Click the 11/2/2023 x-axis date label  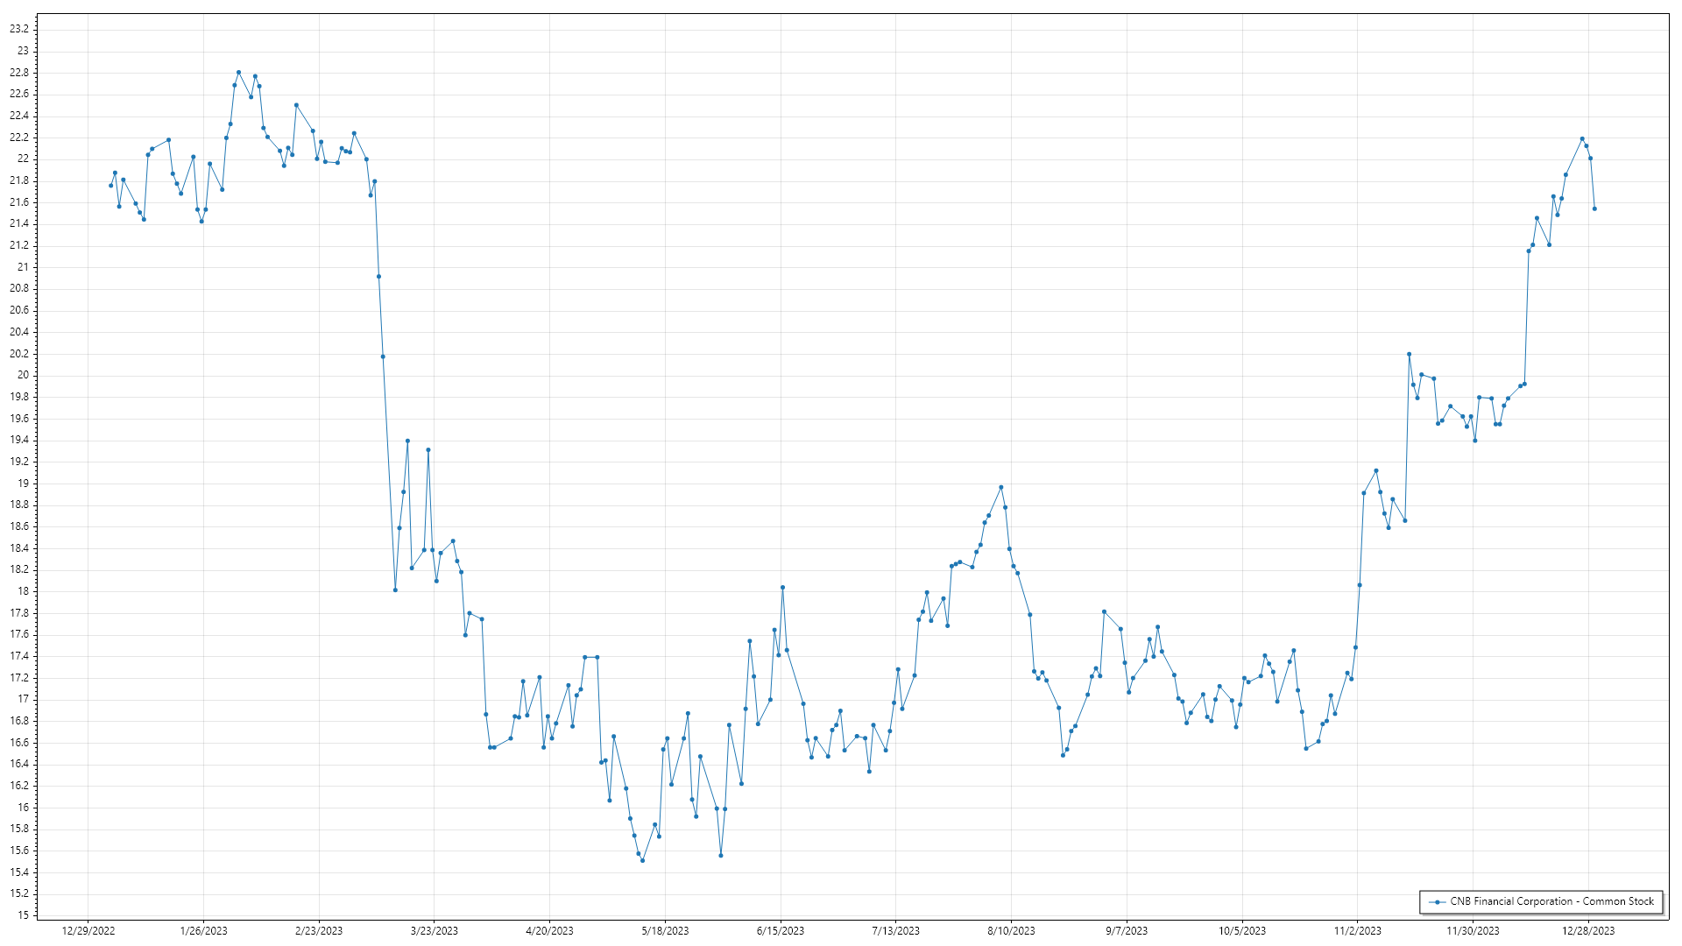click(1357, 930)
